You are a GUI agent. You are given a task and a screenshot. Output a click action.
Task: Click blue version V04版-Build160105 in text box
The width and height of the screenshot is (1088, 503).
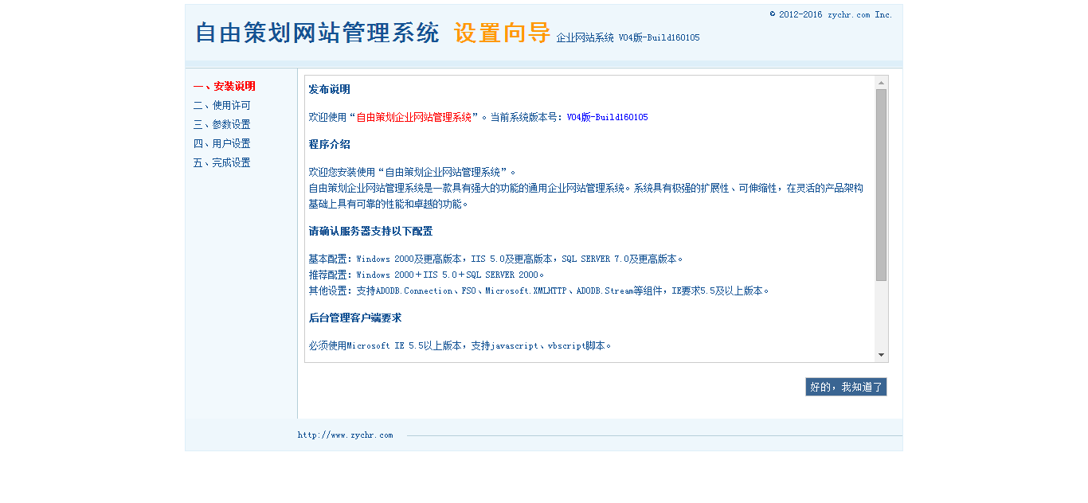click(x=607, y=117)
